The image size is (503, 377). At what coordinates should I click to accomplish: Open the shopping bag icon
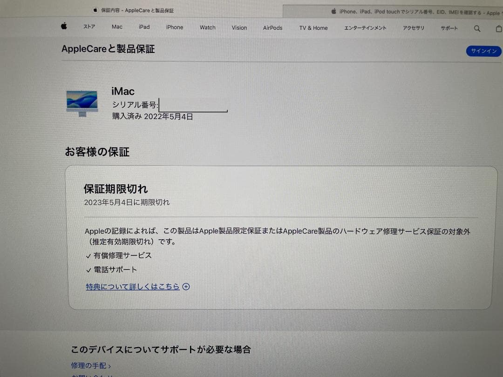[499, 29]
